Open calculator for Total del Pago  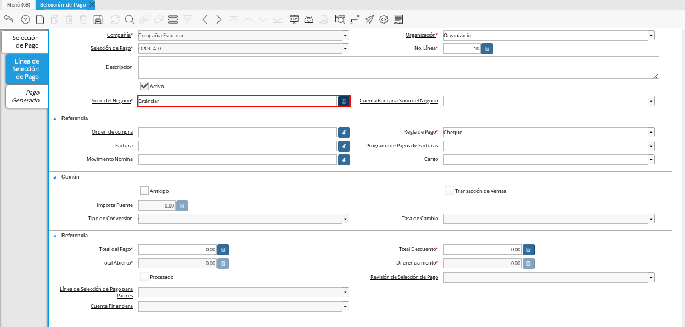[223, 250]
